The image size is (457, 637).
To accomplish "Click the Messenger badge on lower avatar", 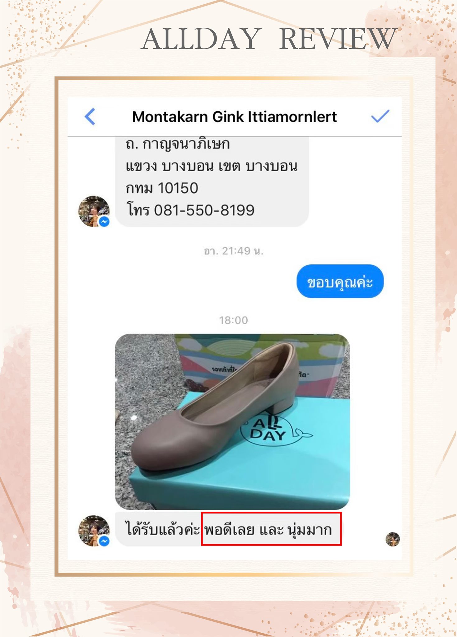I will pos(104,541).
